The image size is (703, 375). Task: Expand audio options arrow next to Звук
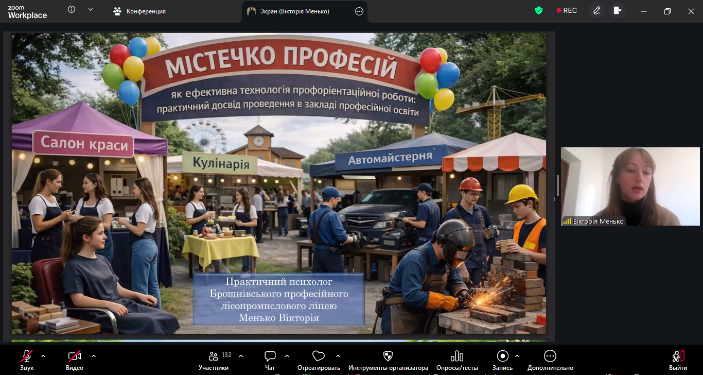[x=43, y=356]
